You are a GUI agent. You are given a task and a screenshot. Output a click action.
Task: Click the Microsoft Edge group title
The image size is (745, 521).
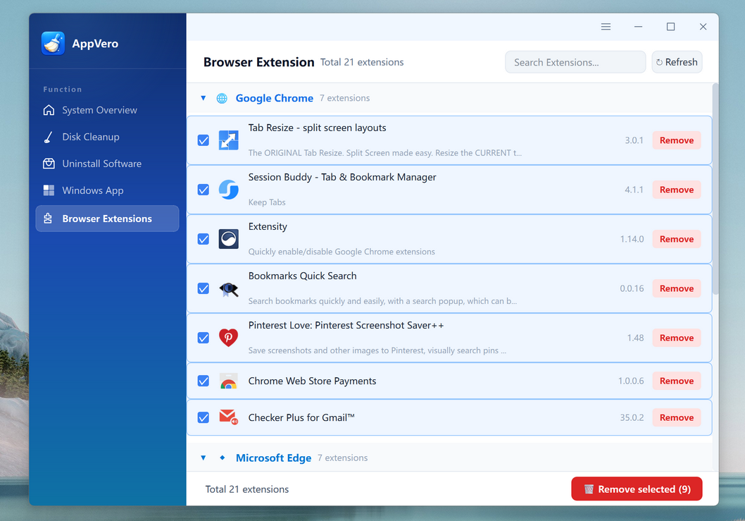273,458
